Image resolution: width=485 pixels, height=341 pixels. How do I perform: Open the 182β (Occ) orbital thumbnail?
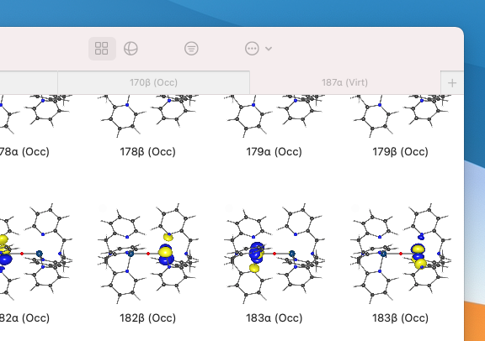148,254
